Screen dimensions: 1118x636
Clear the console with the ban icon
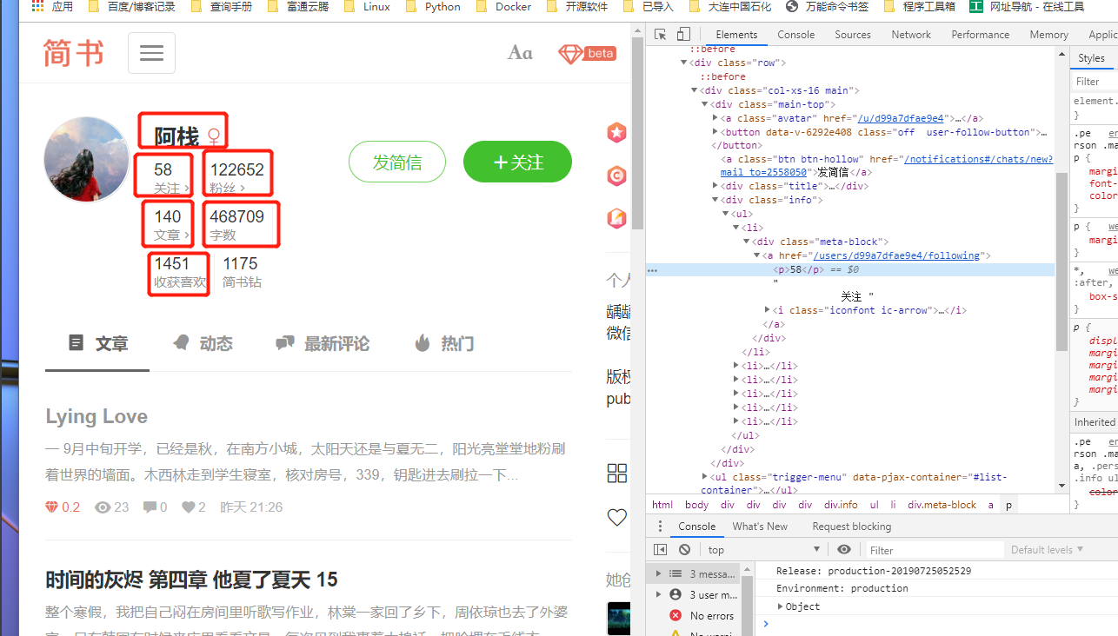tap(685, 550)
